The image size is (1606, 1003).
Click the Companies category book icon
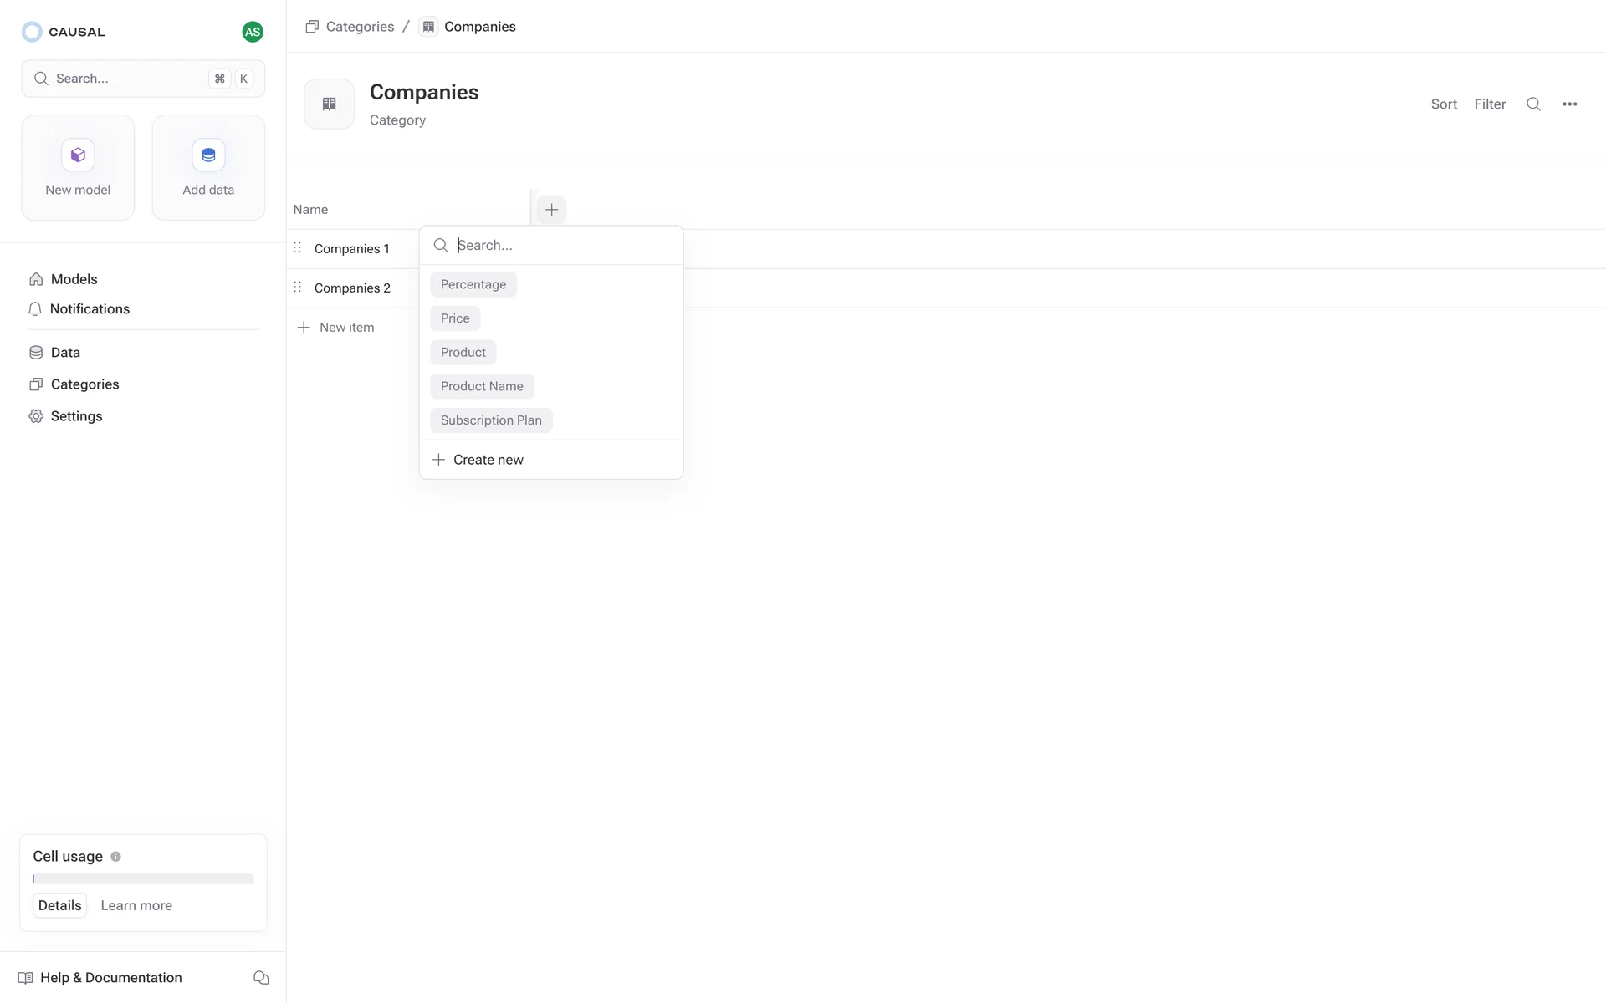329,104
